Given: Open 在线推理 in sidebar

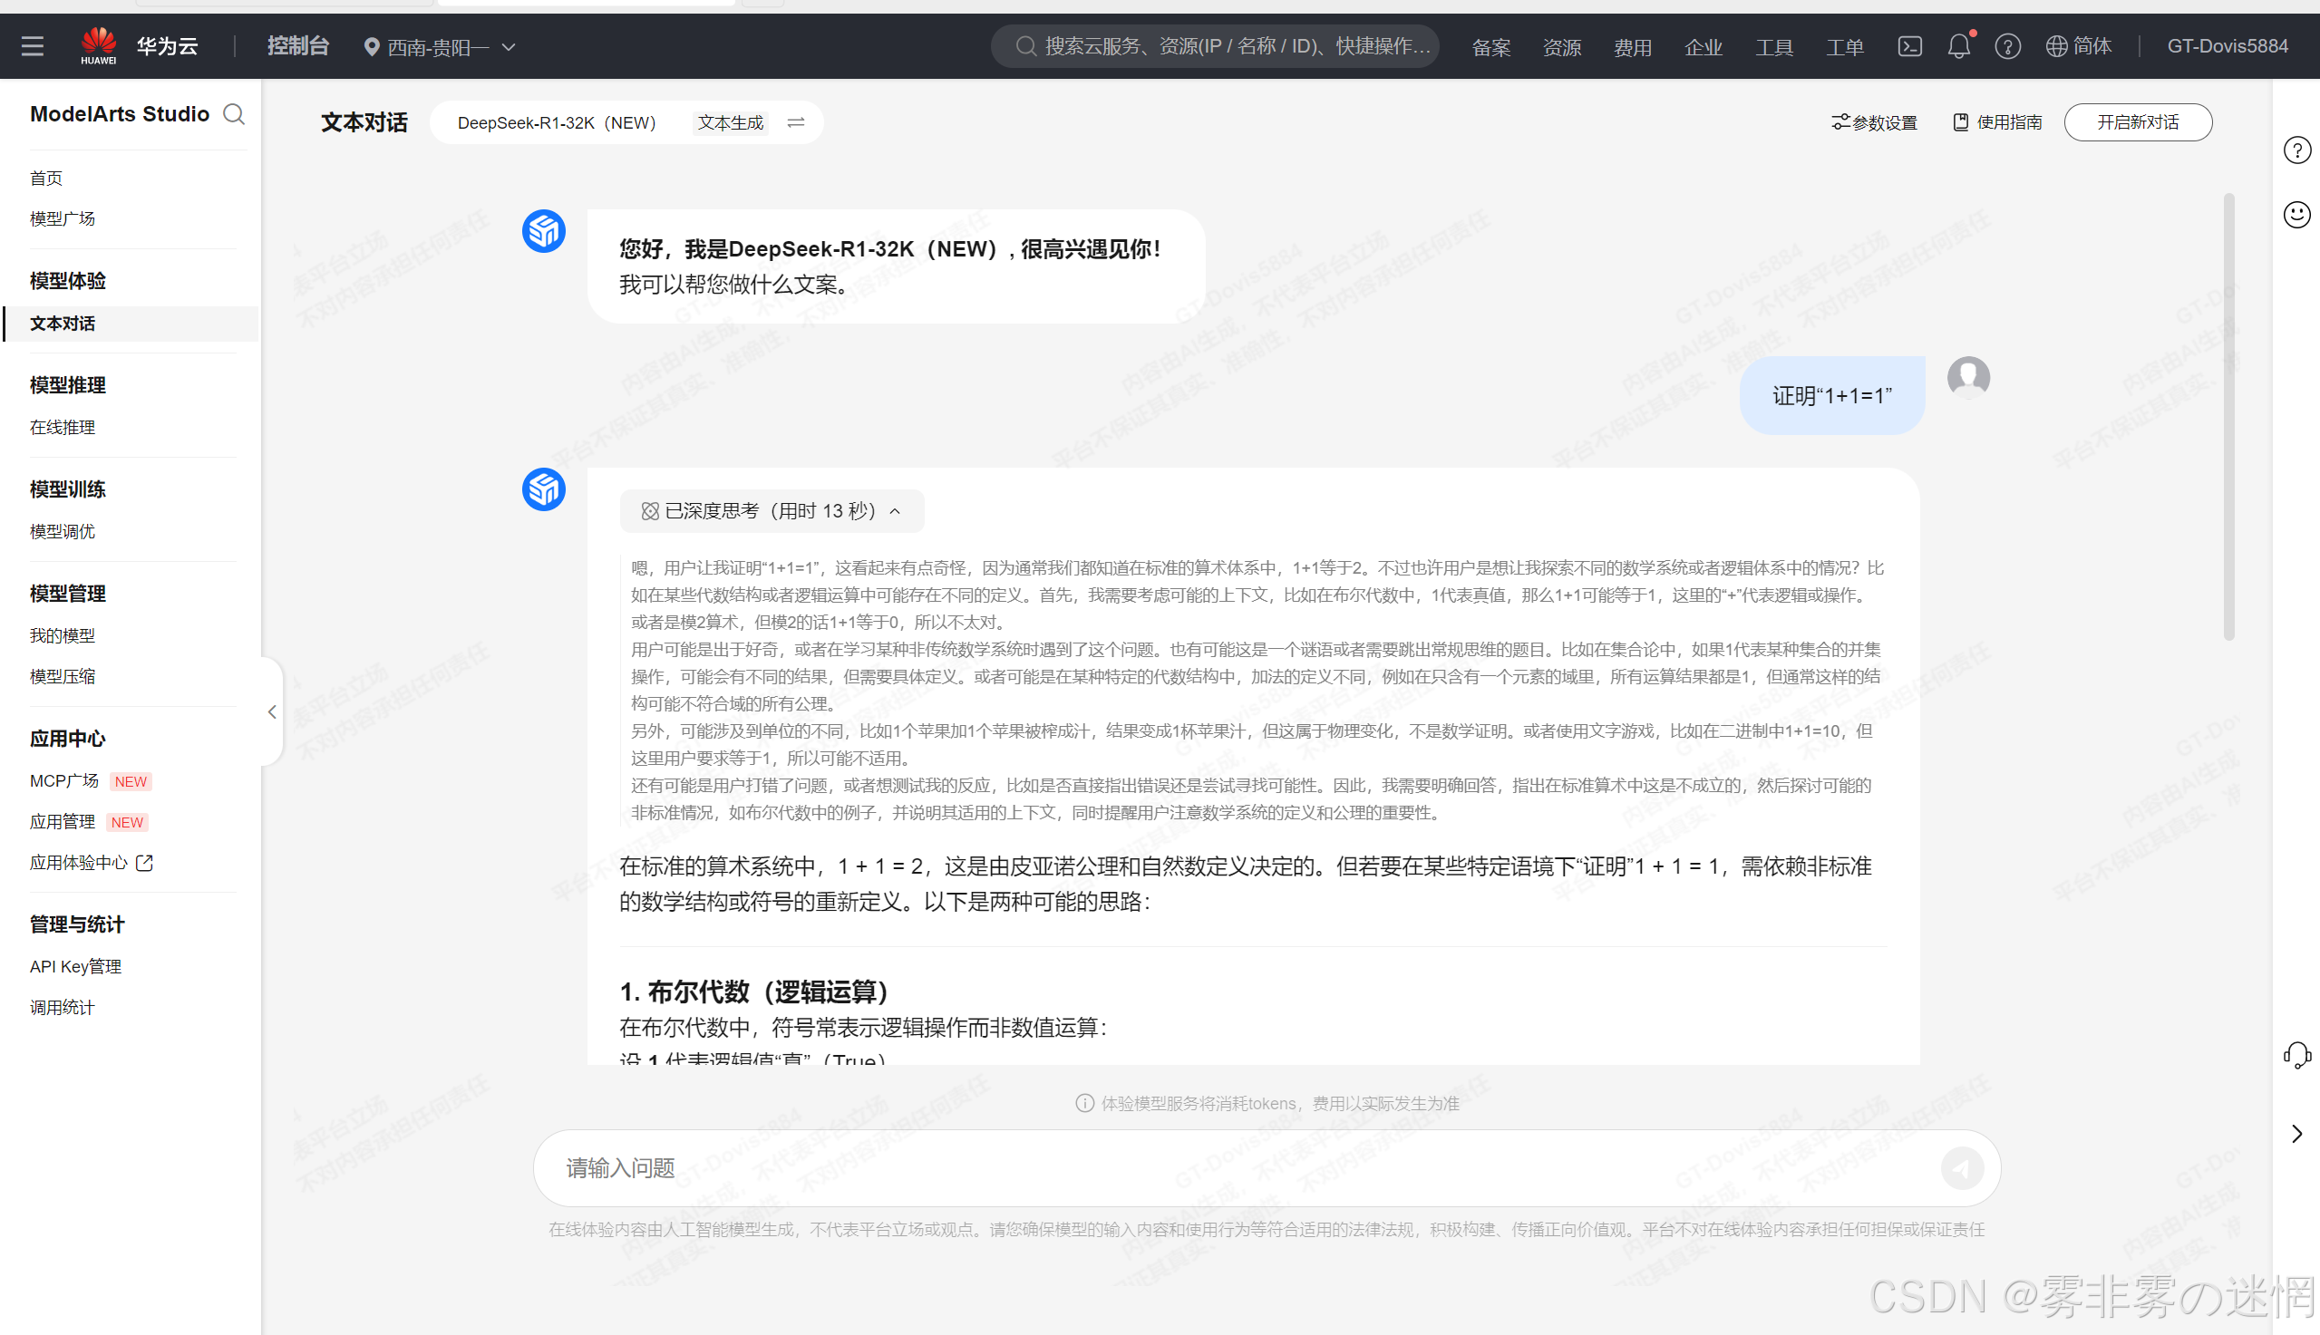Looking at the screenshot, I should [x=63, y=427].
